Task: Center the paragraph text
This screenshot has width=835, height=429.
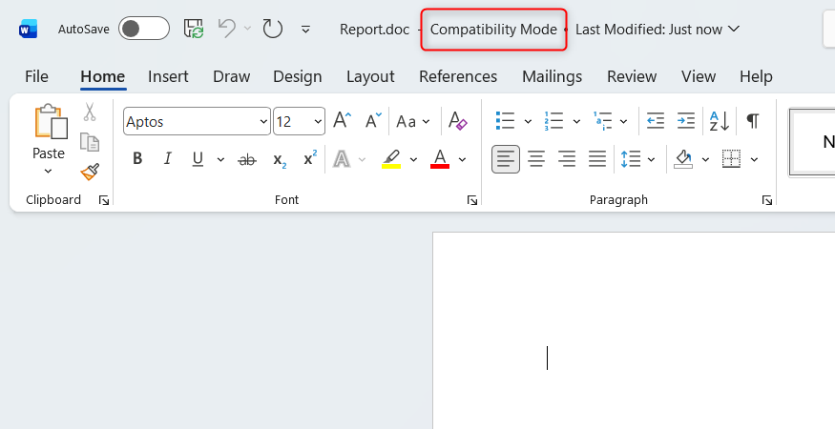Action: 536,158
